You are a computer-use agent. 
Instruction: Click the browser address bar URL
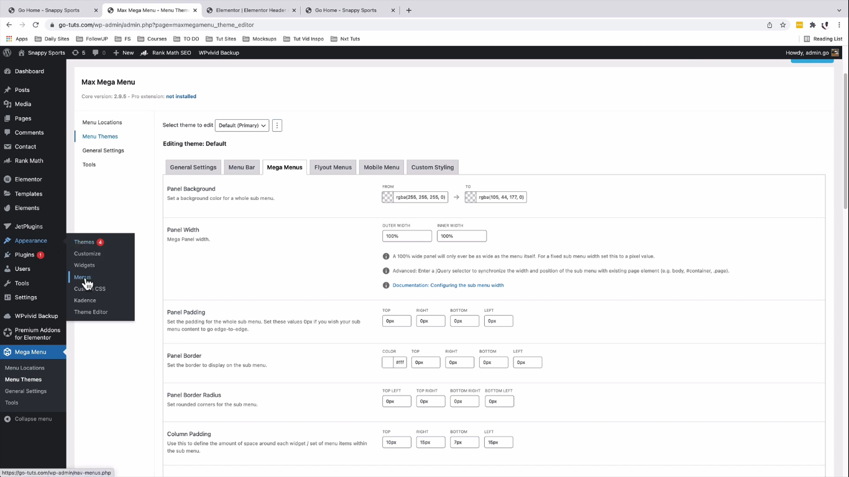click(156, 25)
